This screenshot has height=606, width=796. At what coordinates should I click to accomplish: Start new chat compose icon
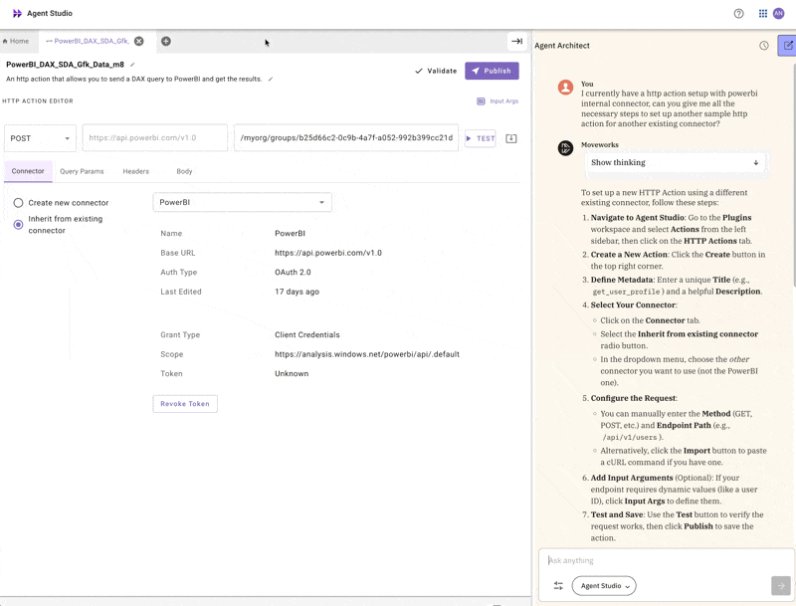coord(787,46)
